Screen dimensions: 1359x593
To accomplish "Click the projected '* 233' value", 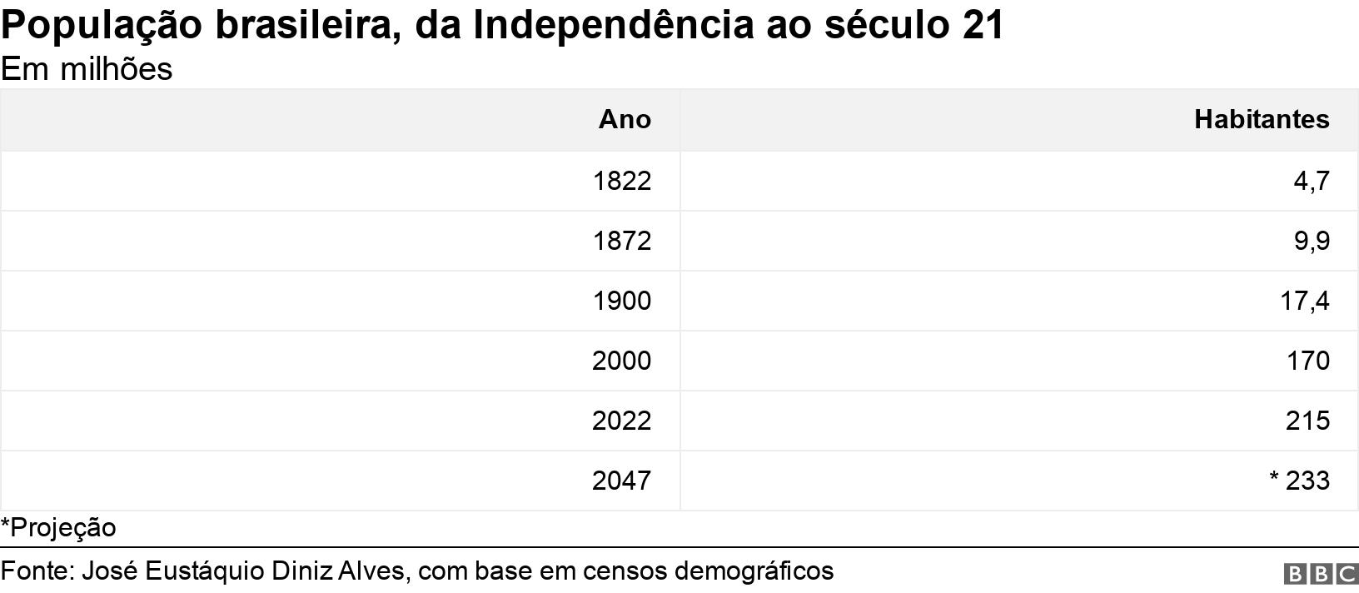I will [x=1299, y=481].
